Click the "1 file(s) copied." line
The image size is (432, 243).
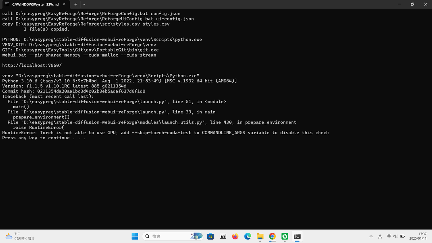click(x=46, y=29)
